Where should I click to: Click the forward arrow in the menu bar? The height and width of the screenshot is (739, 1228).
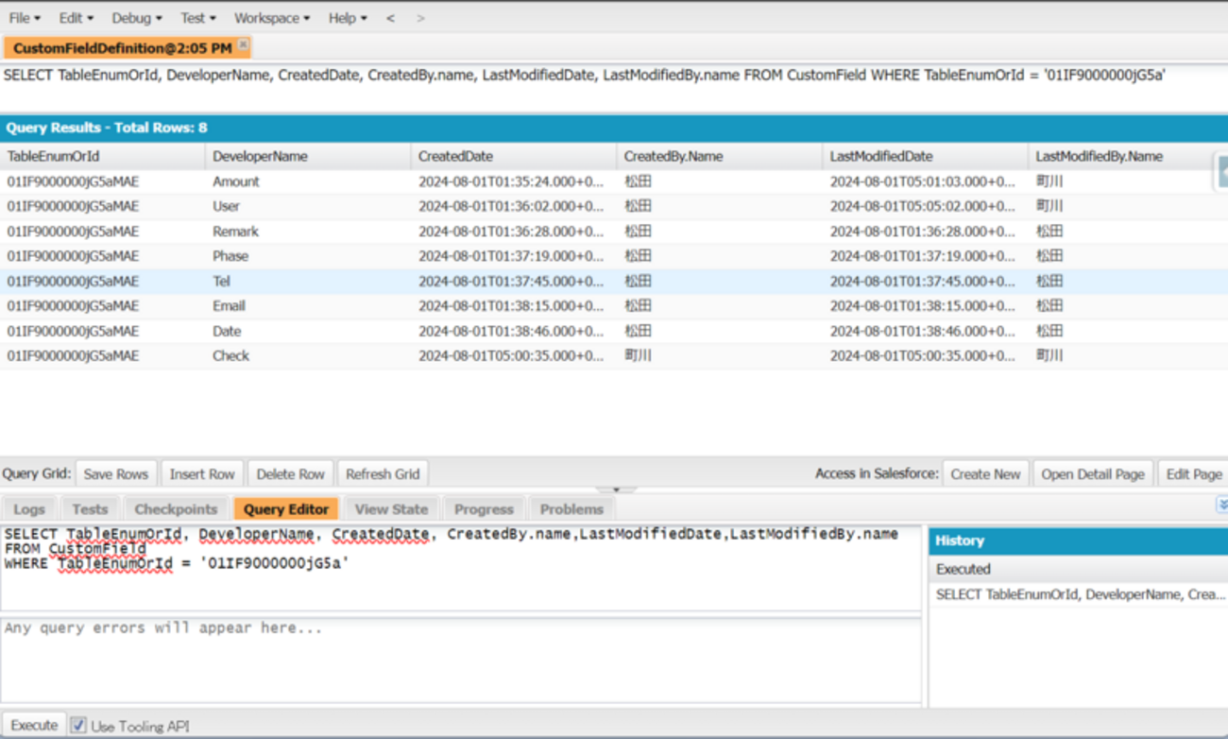point(420,18)
